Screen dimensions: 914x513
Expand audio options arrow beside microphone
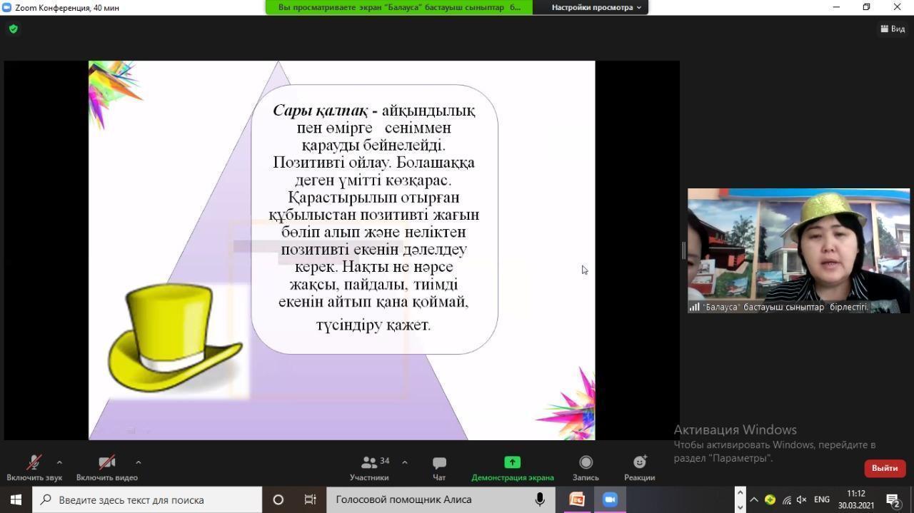pos(59,462)
